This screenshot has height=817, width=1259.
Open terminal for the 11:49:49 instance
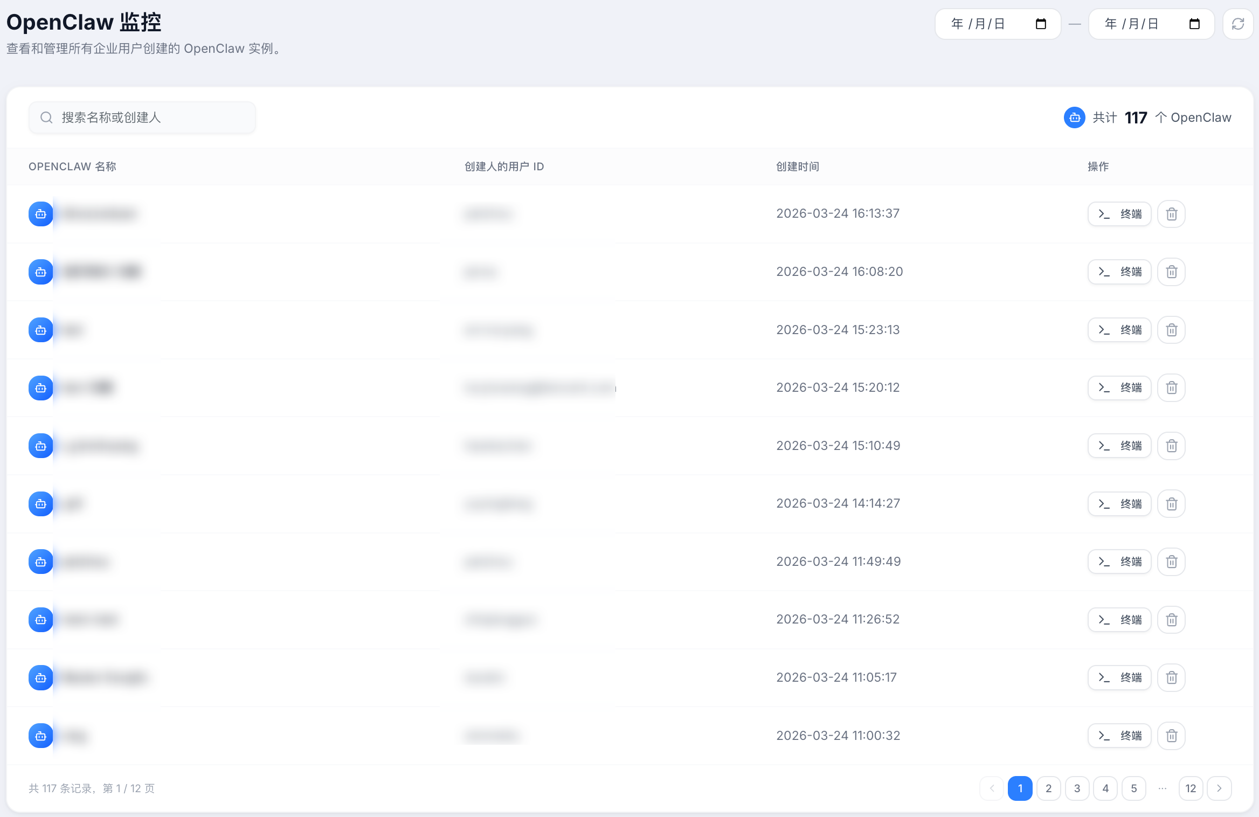pos(1119,562)
